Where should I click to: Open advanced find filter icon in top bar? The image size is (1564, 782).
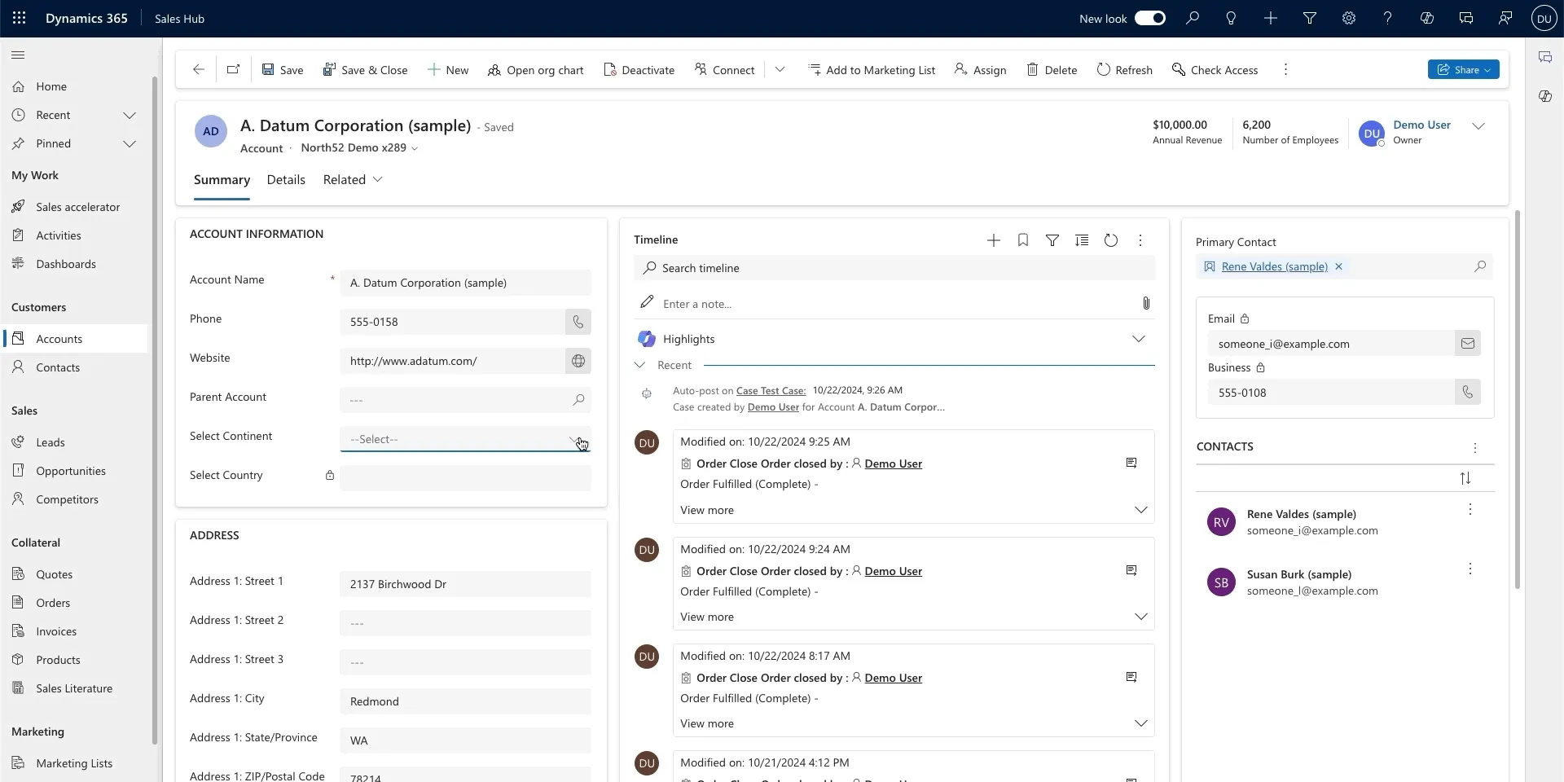(x=1310, y=18)
